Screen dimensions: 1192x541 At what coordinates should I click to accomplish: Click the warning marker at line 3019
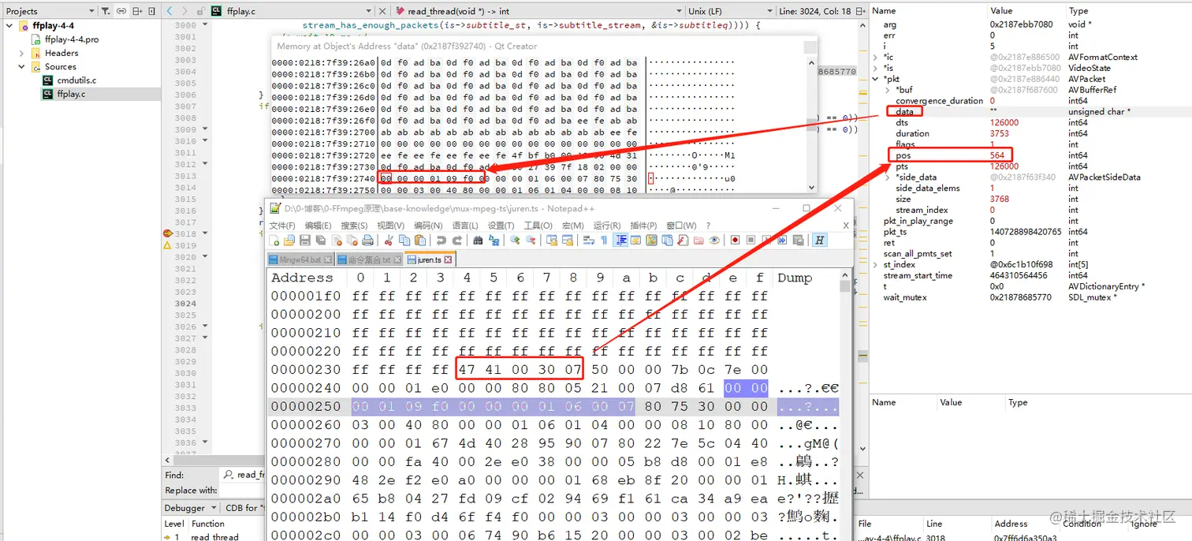click(167, 245)
